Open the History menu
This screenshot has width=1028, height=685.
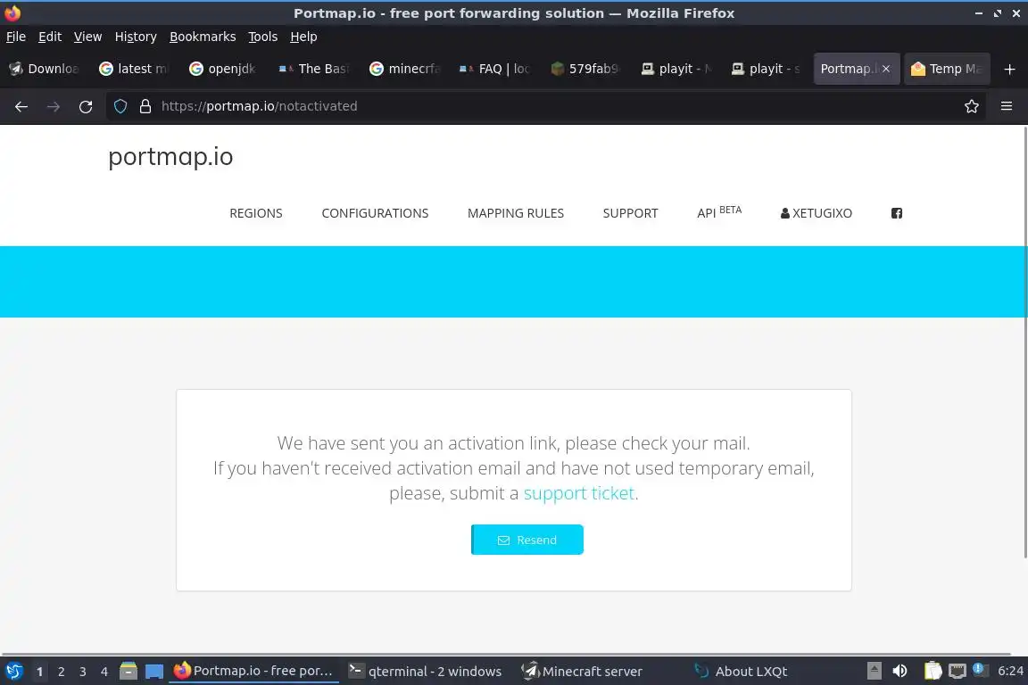coord(136,37)
